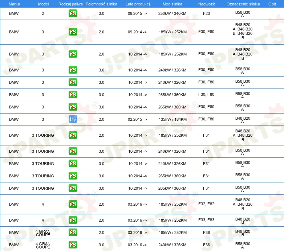The width and height of the screenshot is (284, 251).
Task: Click the petrol icon in the BMW 4 F33, F83 row
Action: point(73,220)
